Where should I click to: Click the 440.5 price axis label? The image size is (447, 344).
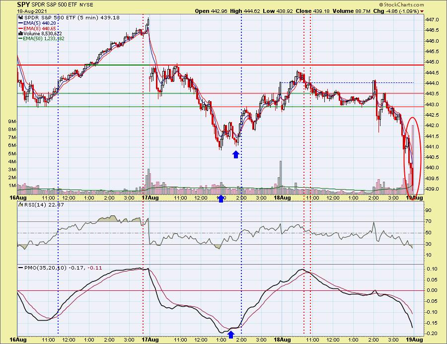433,157
